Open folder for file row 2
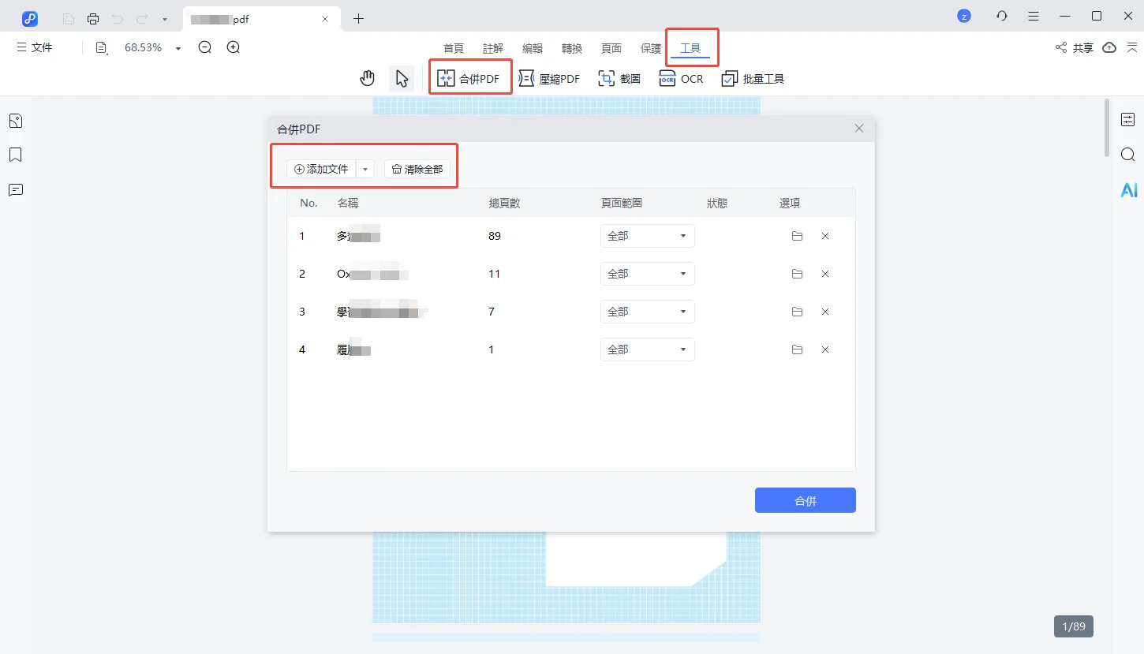The height and width of the screenshot is (654, 1144). tap(797, 274)
